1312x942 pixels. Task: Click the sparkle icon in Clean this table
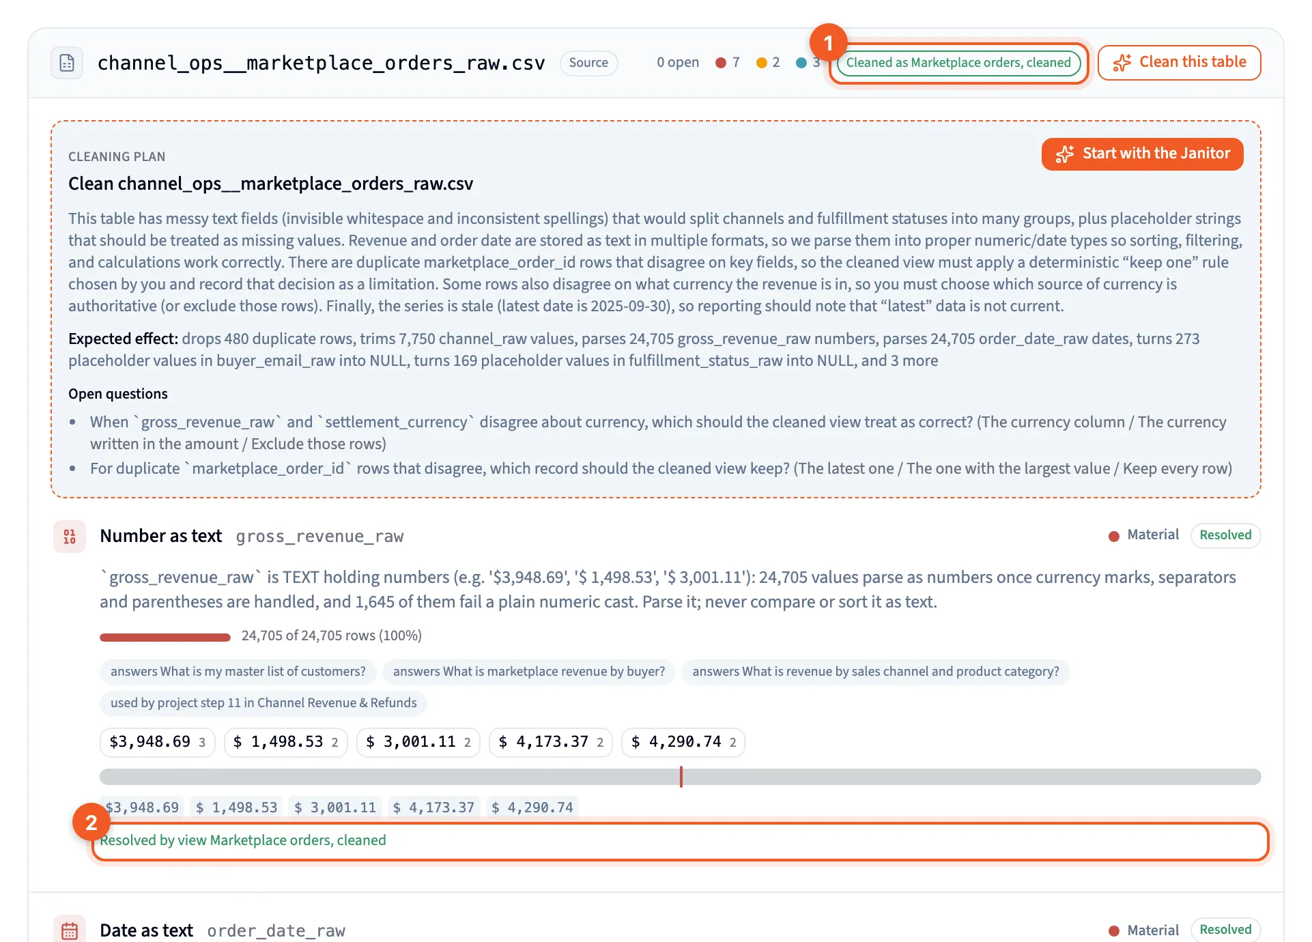1122,63
